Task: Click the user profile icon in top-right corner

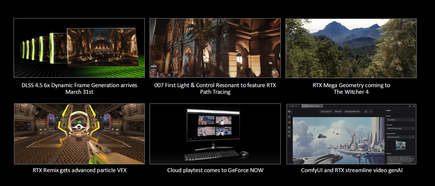Action: 414,106
